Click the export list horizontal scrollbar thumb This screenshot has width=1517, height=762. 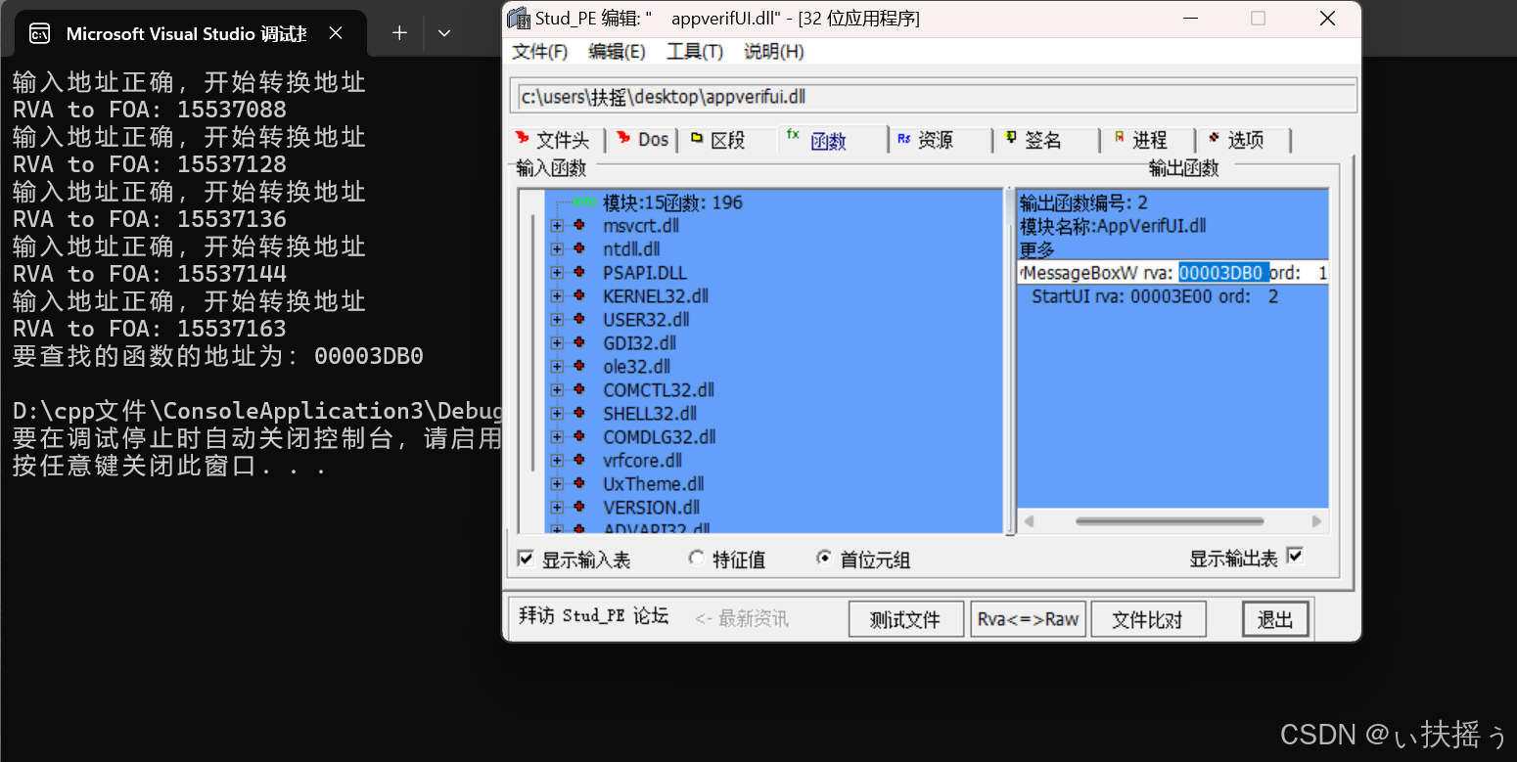[x=1170, y=521]
